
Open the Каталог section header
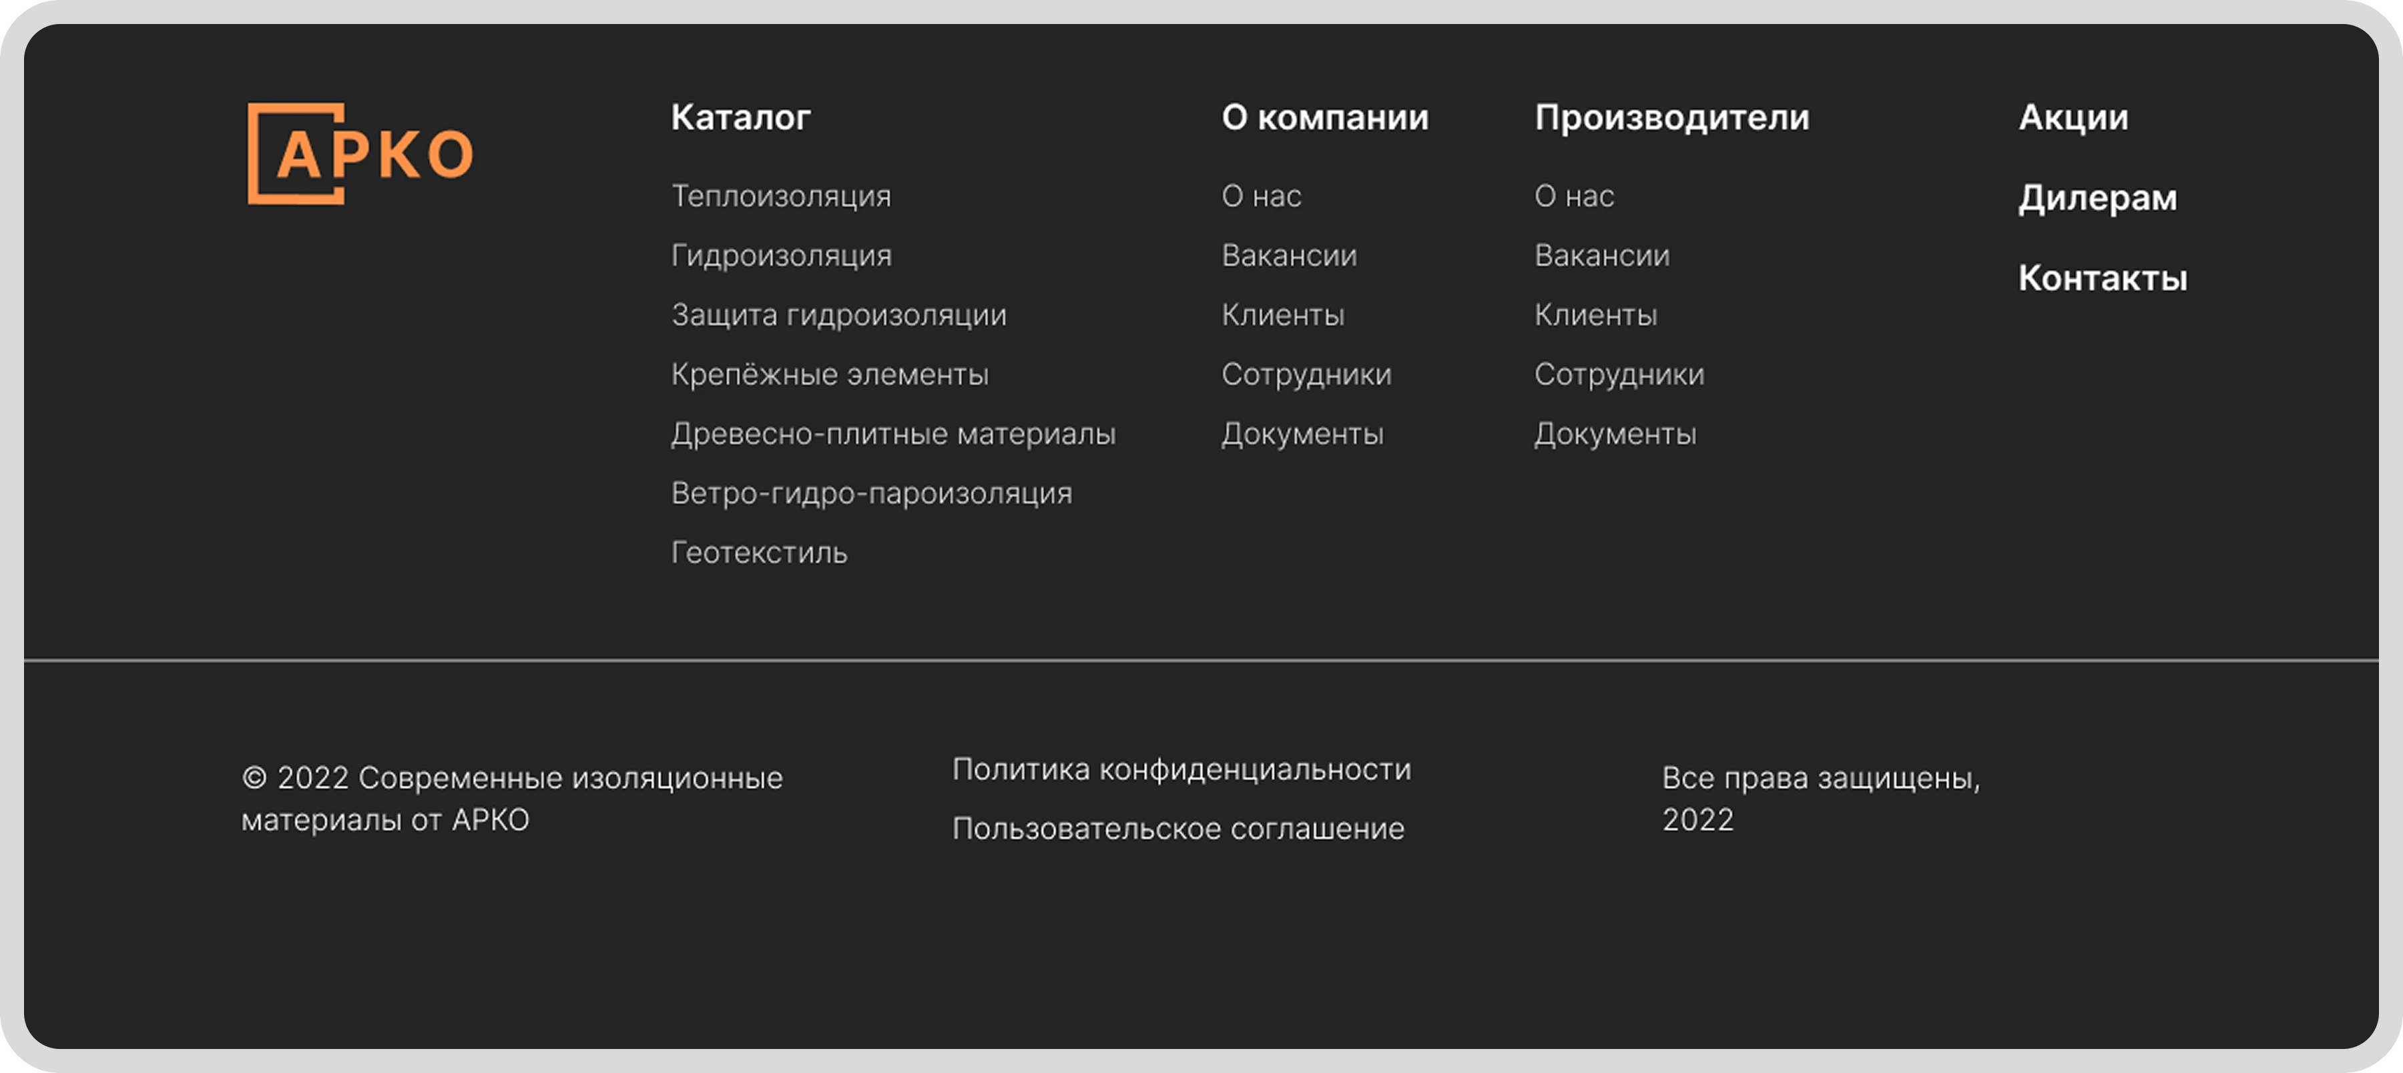coord(740,117)
